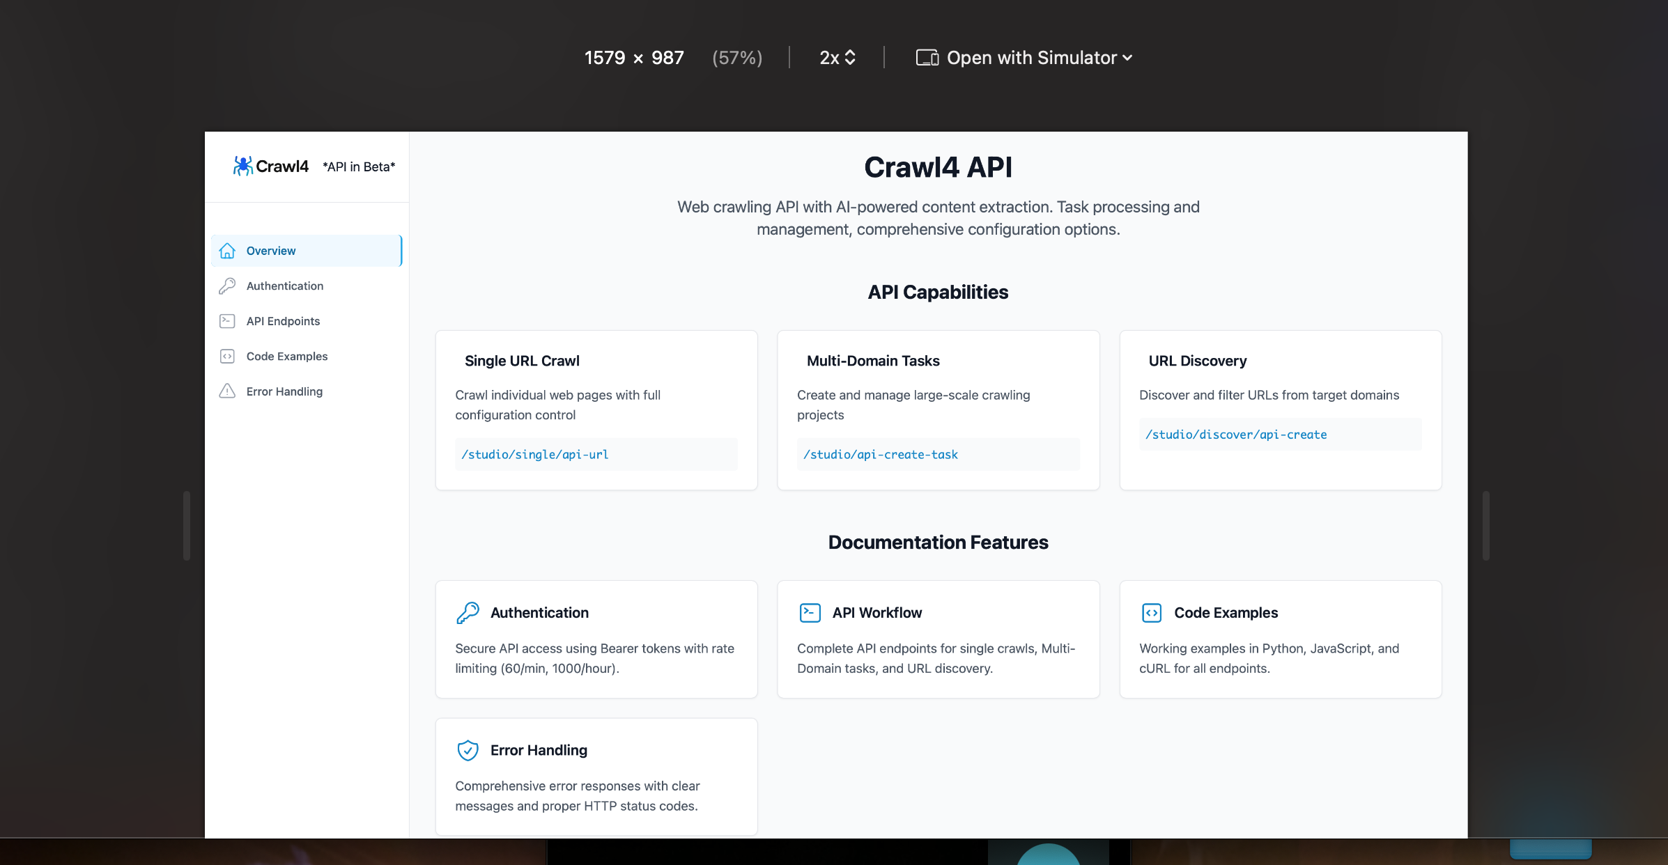Click the simulator device icon in the toolbar
This screenshot has width=1668, height=865.
point(926,57)
